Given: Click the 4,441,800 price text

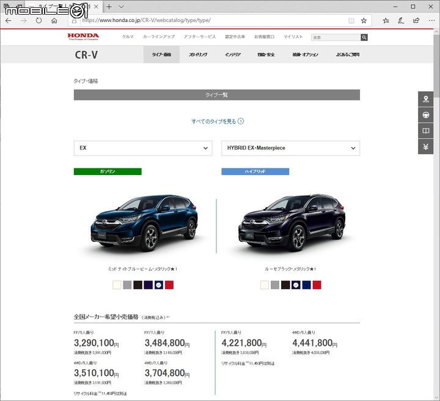Looking at the screenshot, I should pos(315,343).
